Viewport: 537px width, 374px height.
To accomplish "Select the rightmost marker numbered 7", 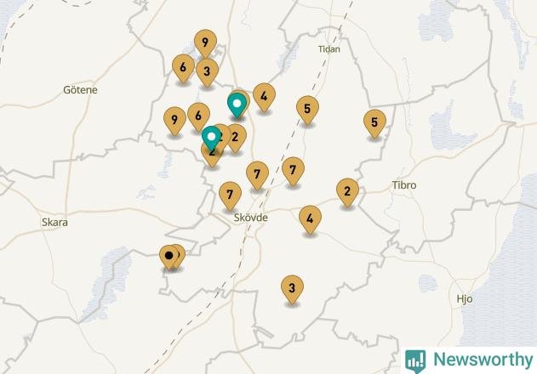I will (293, 171).
